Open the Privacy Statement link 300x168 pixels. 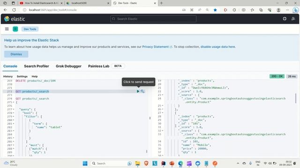(157, 47)
